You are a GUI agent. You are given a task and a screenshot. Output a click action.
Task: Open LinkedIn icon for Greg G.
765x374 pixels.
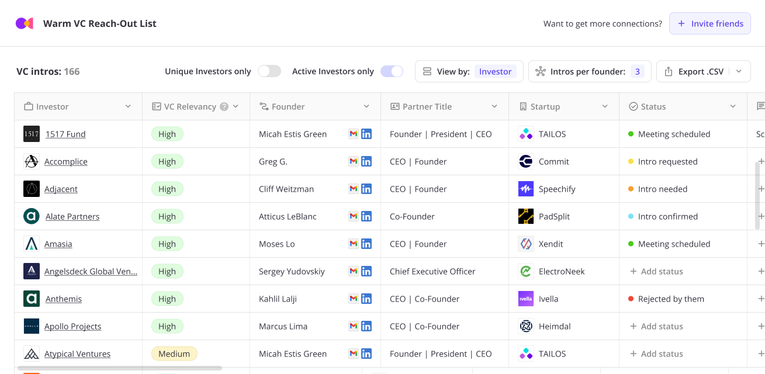click(x=366, y=161)
